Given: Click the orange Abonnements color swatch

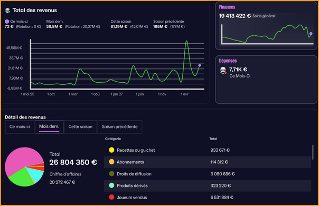Looking at the screenshot, I should (x=111, y=162).
